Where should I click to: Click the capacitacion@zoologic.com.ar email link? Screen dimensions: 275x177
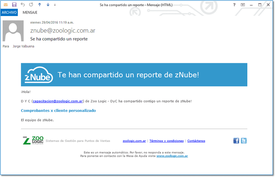click(x=58, y=101)
